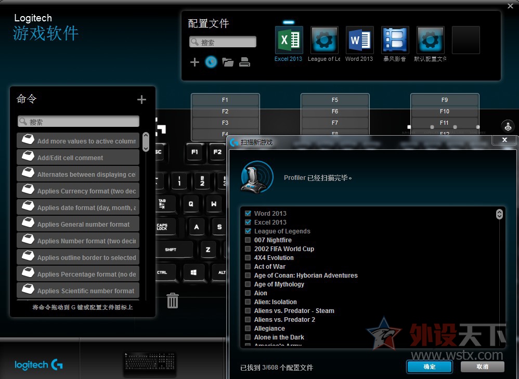Screen dimensions: 519x379
Task: Check the Aliens vs. Predator 2 checkbox
Action: (248, 319)
